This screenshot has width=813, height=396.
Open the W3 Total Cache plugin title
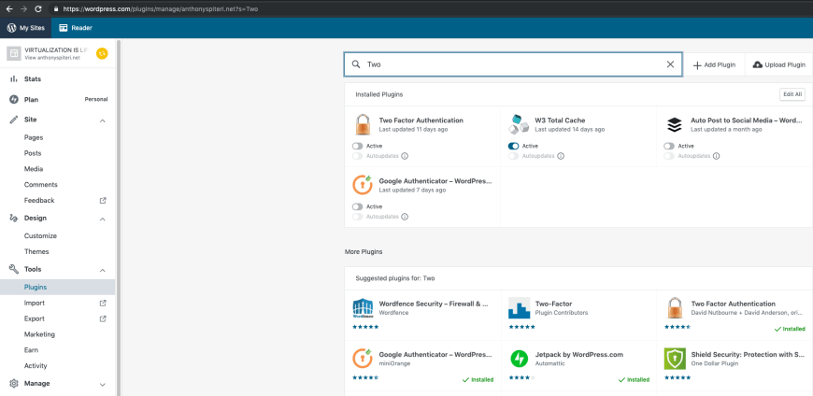coord(560,120)
